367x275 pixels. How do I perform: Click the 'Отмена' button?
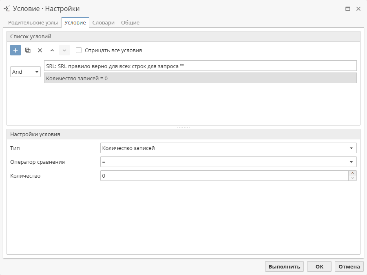click(x=349, y=266)
